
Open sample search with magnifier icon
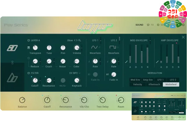(80, 41)
